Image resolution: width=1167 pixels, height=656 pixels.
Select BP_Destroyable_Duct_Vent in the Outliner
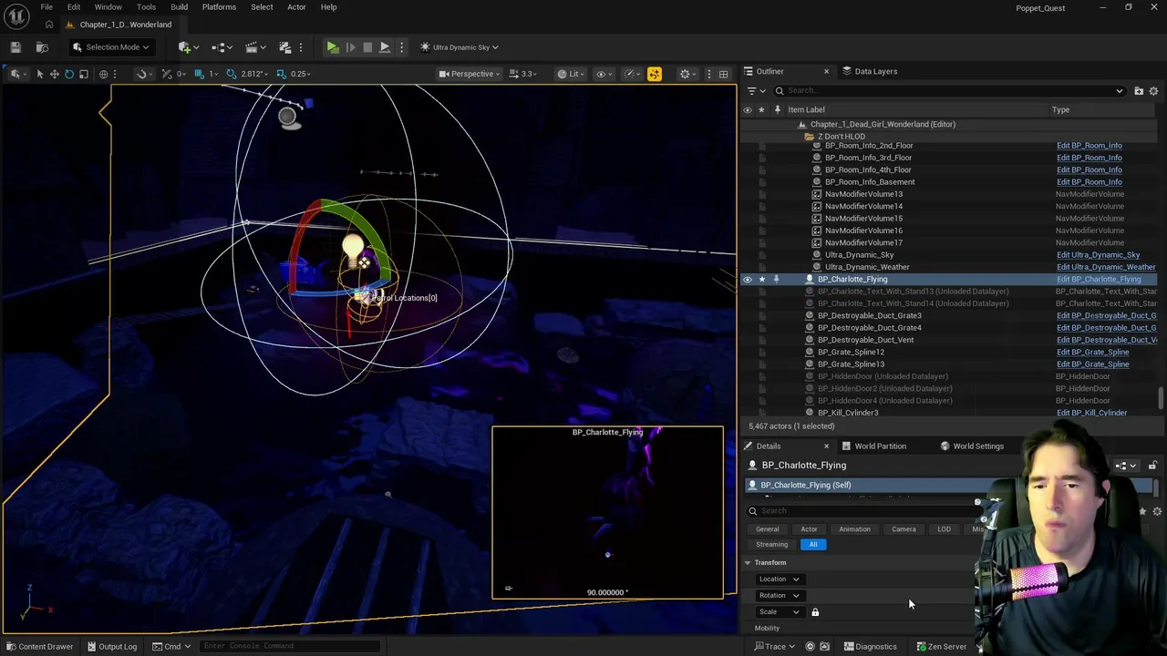click(865, 340)
